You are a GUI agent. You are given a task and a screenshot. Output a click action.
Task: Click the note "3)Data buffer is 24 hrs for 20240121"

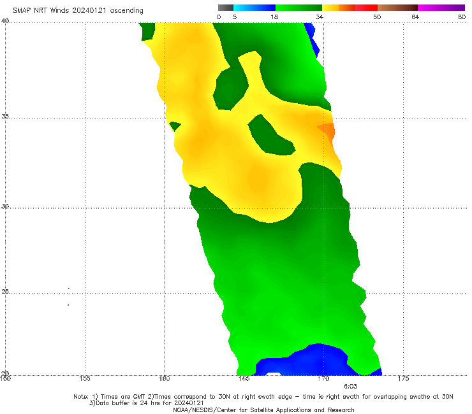click(147, 403)
